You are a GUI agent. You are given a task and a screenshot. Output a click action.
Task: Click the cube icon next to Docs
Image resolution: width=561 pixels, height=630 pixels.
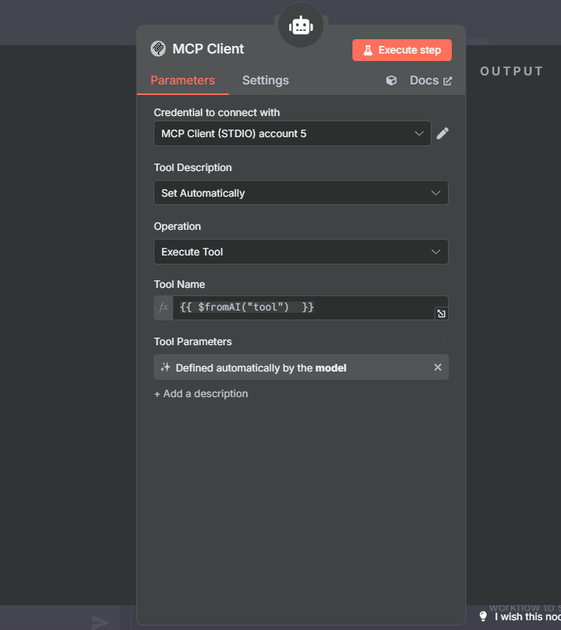tap(391, 80)
